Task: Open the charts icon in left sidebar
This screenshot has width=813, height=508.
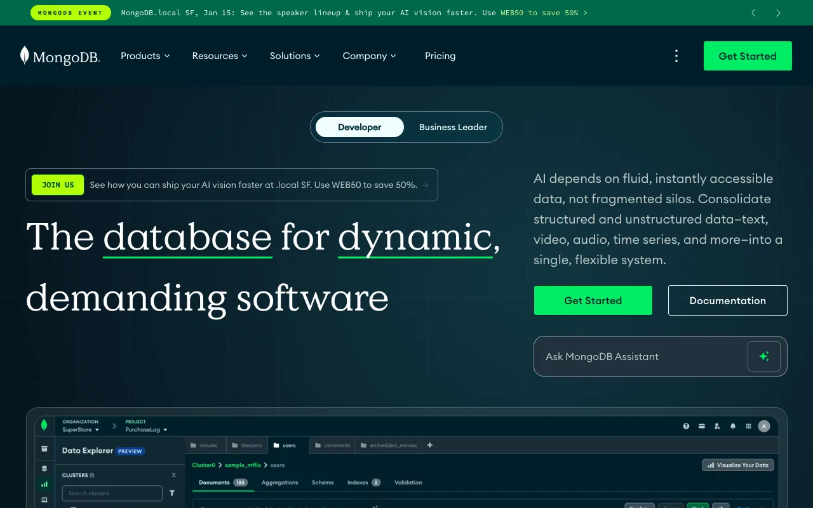Action: pyautogui.click(x=44, y=484)
